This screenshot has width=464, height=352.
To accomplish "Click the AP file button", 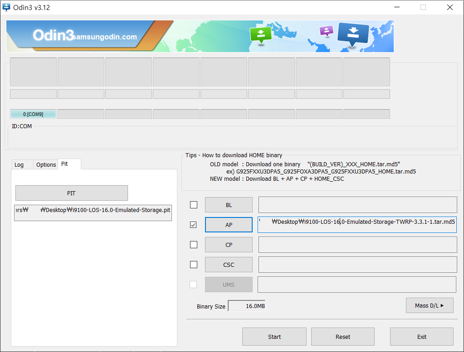I will click(229, 225).
